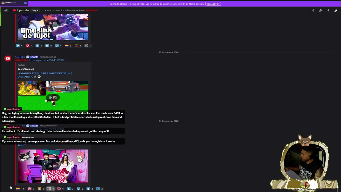This screenshot has height=192, width=341.
Task: Toggle the B letter reaction with 3
Action: pos(90,189)
